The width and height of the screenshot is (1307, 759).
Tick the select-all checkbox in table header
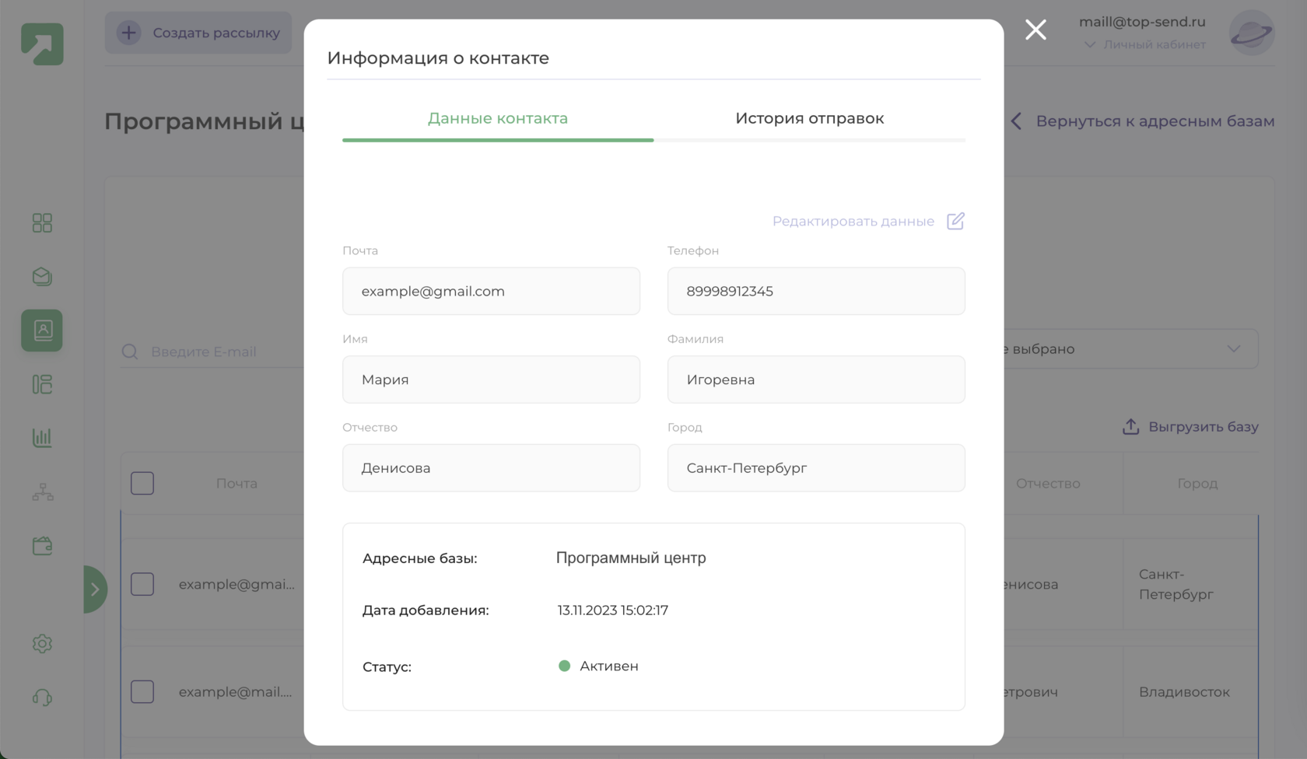142,484
